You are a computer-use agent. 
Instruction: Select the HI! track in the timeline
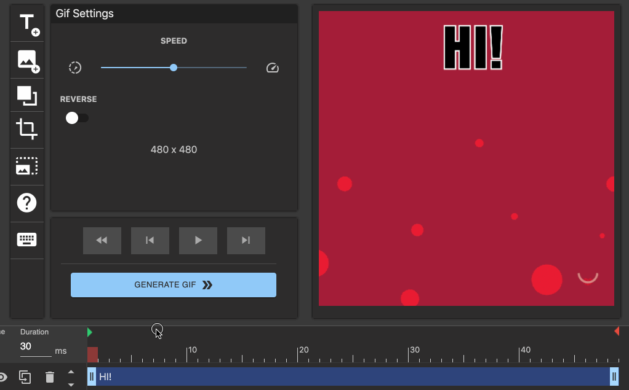pos(351,376)
